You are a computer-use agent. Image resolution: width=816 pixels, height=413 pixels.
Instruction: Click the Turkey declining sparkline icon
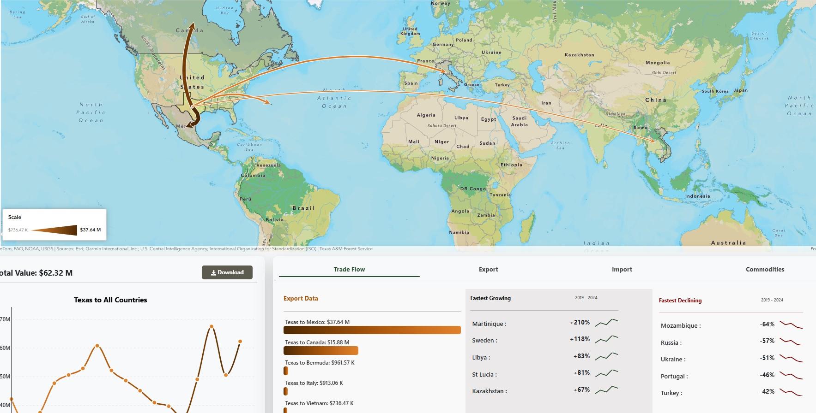pyautogui.click(x=791, y=392)
